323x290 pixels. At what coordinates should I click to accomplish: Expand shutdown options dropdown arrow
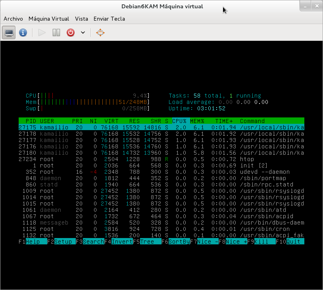tap(83, 33)
